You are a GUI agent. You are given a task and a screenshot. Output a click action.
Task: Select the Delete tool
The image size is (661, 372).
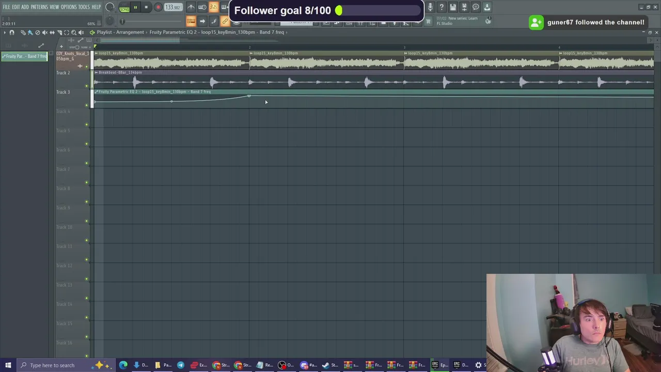tap(37, 33)
